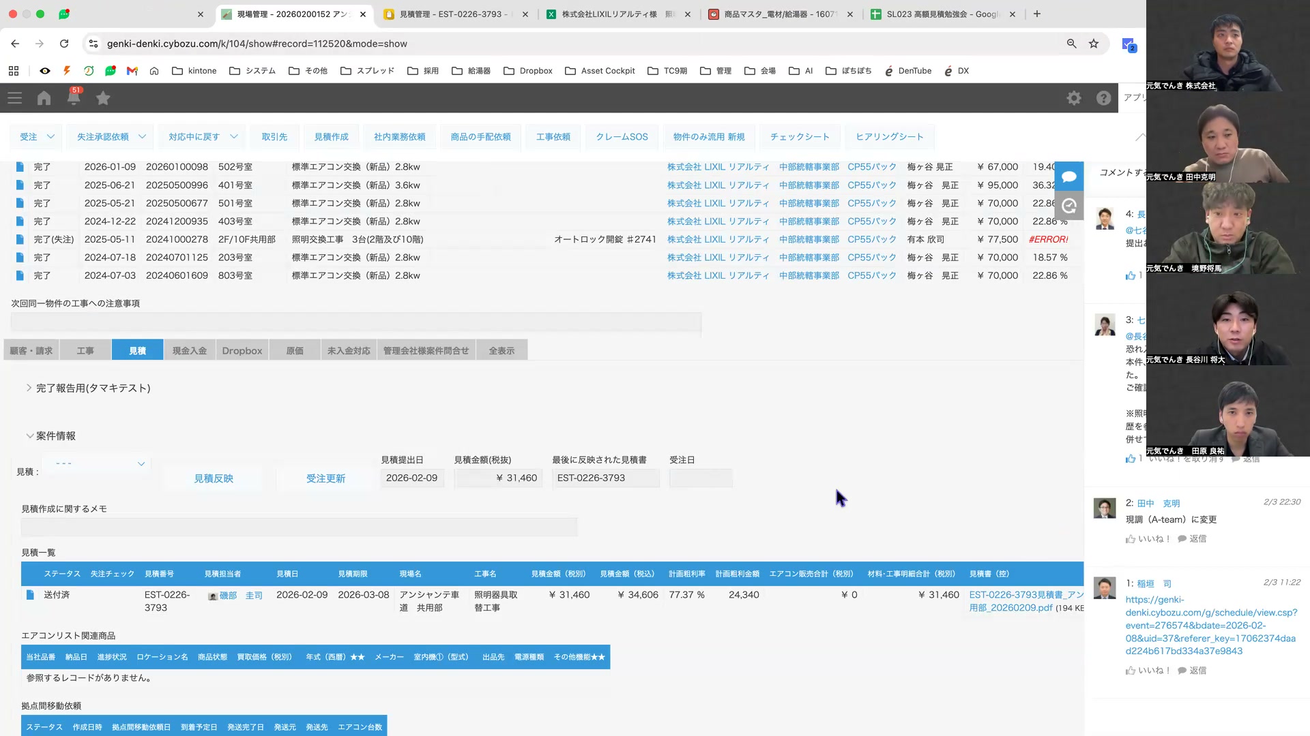The width and height of the screenshot is (1310, 736).
Task: Show the comments speech bubble panel
Action: 1069,177
